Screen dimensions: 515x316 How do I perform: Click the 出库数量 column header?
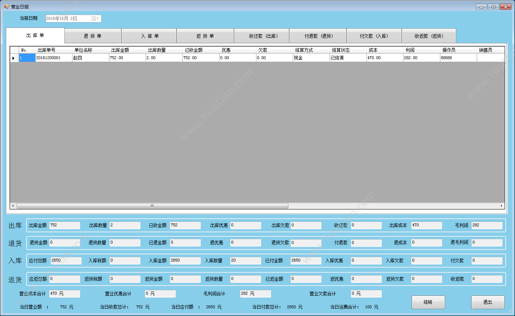[x=164, y=50]
